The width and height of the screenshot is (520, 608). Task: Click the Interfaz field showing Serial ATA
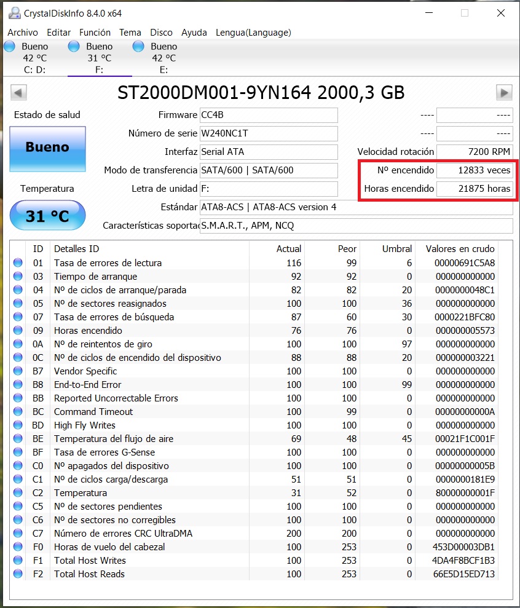[x=269, y=152]
